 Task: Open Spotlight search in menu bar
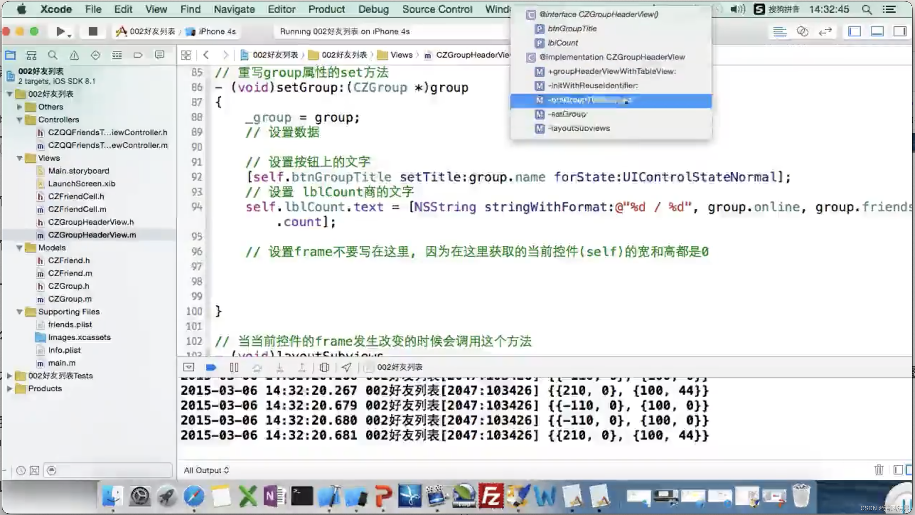click(x=867, y=9)
